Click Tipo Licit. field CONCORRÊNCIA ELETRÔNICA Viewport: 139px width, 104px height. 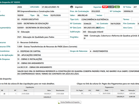click(102, 19)
